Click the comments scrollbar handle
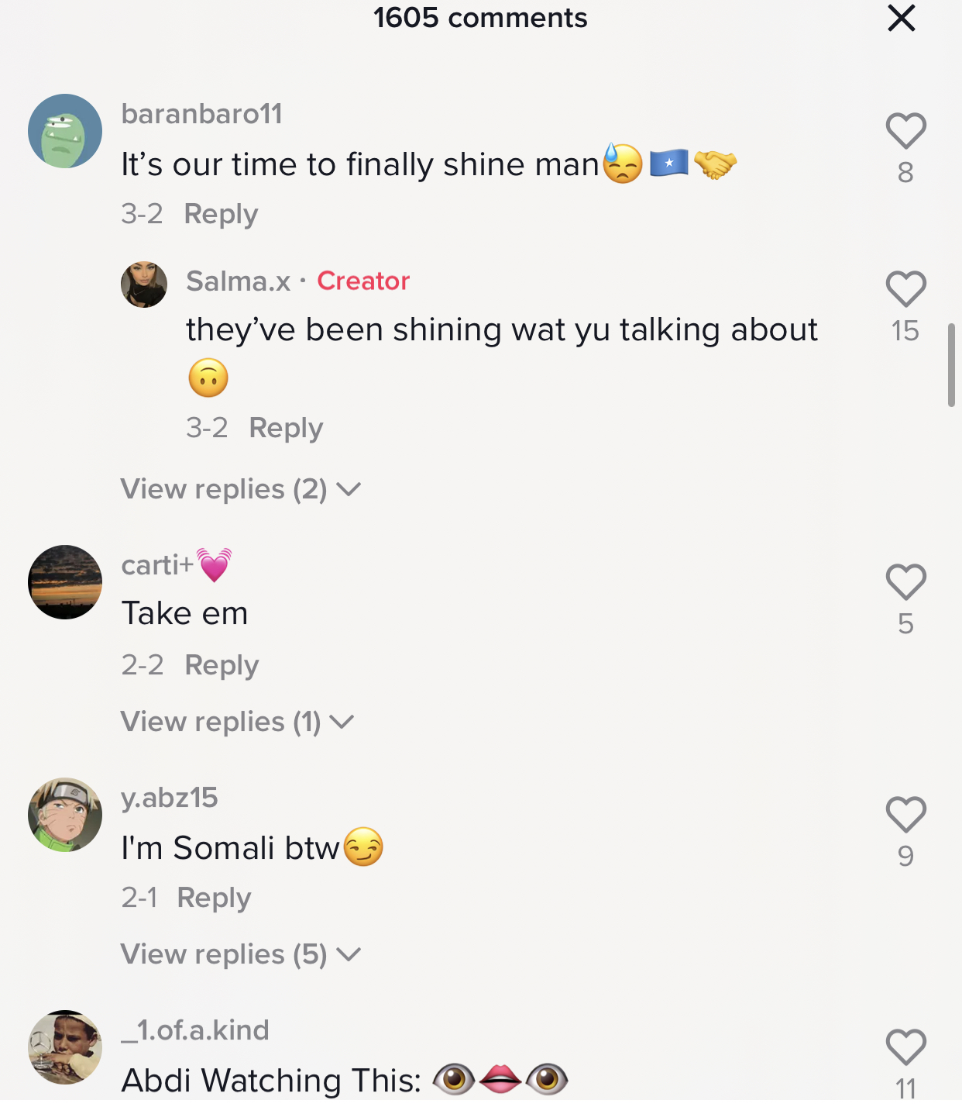This screenshot has height=1107, width=962. pyautogui.click(x=951, y=365)
